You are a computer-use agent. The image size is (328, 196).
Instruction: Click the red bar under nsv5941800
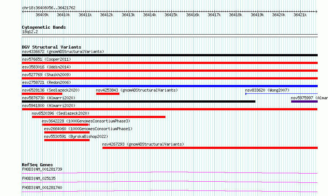(x=170, y=109)
